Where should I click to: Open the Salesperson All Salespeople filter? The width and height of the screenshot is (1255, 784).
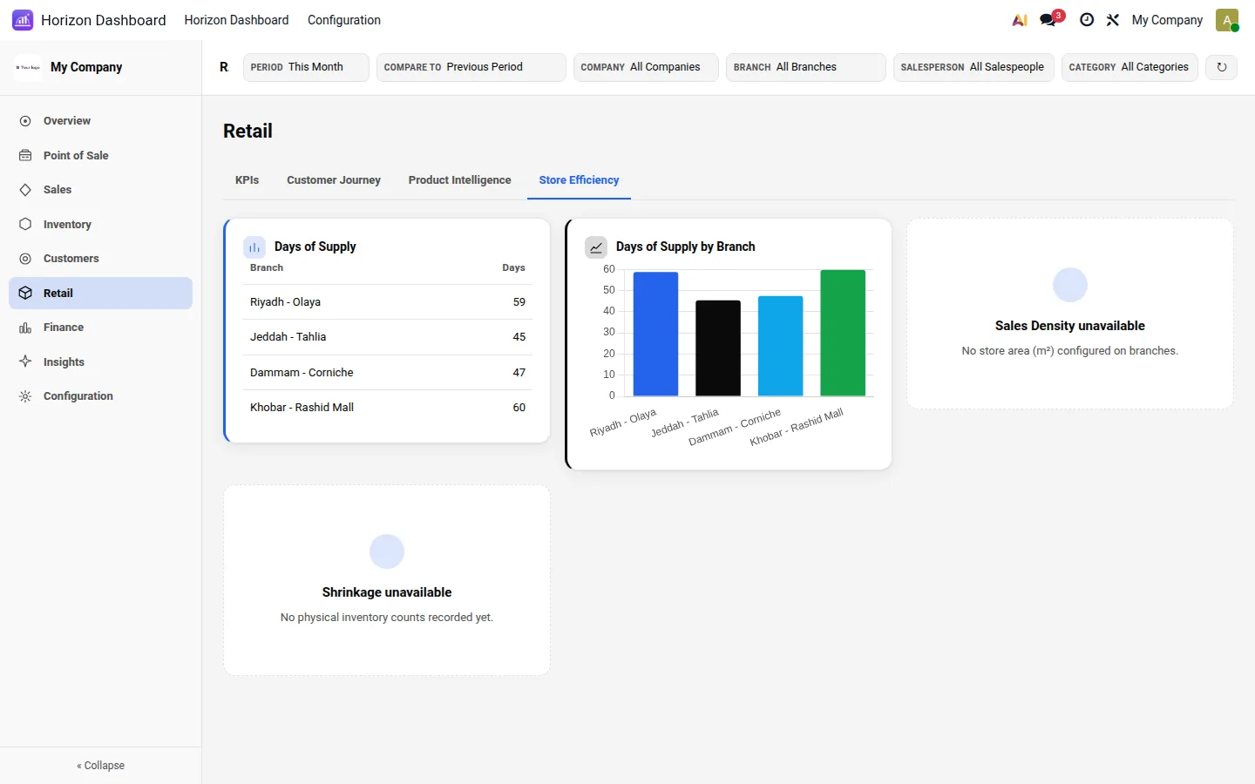coord(974,67)
